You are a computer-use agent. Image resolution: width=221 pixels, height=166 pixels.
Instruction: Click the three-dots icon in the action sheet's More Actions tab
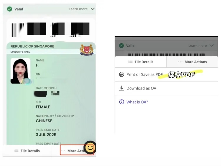[180, 62]
